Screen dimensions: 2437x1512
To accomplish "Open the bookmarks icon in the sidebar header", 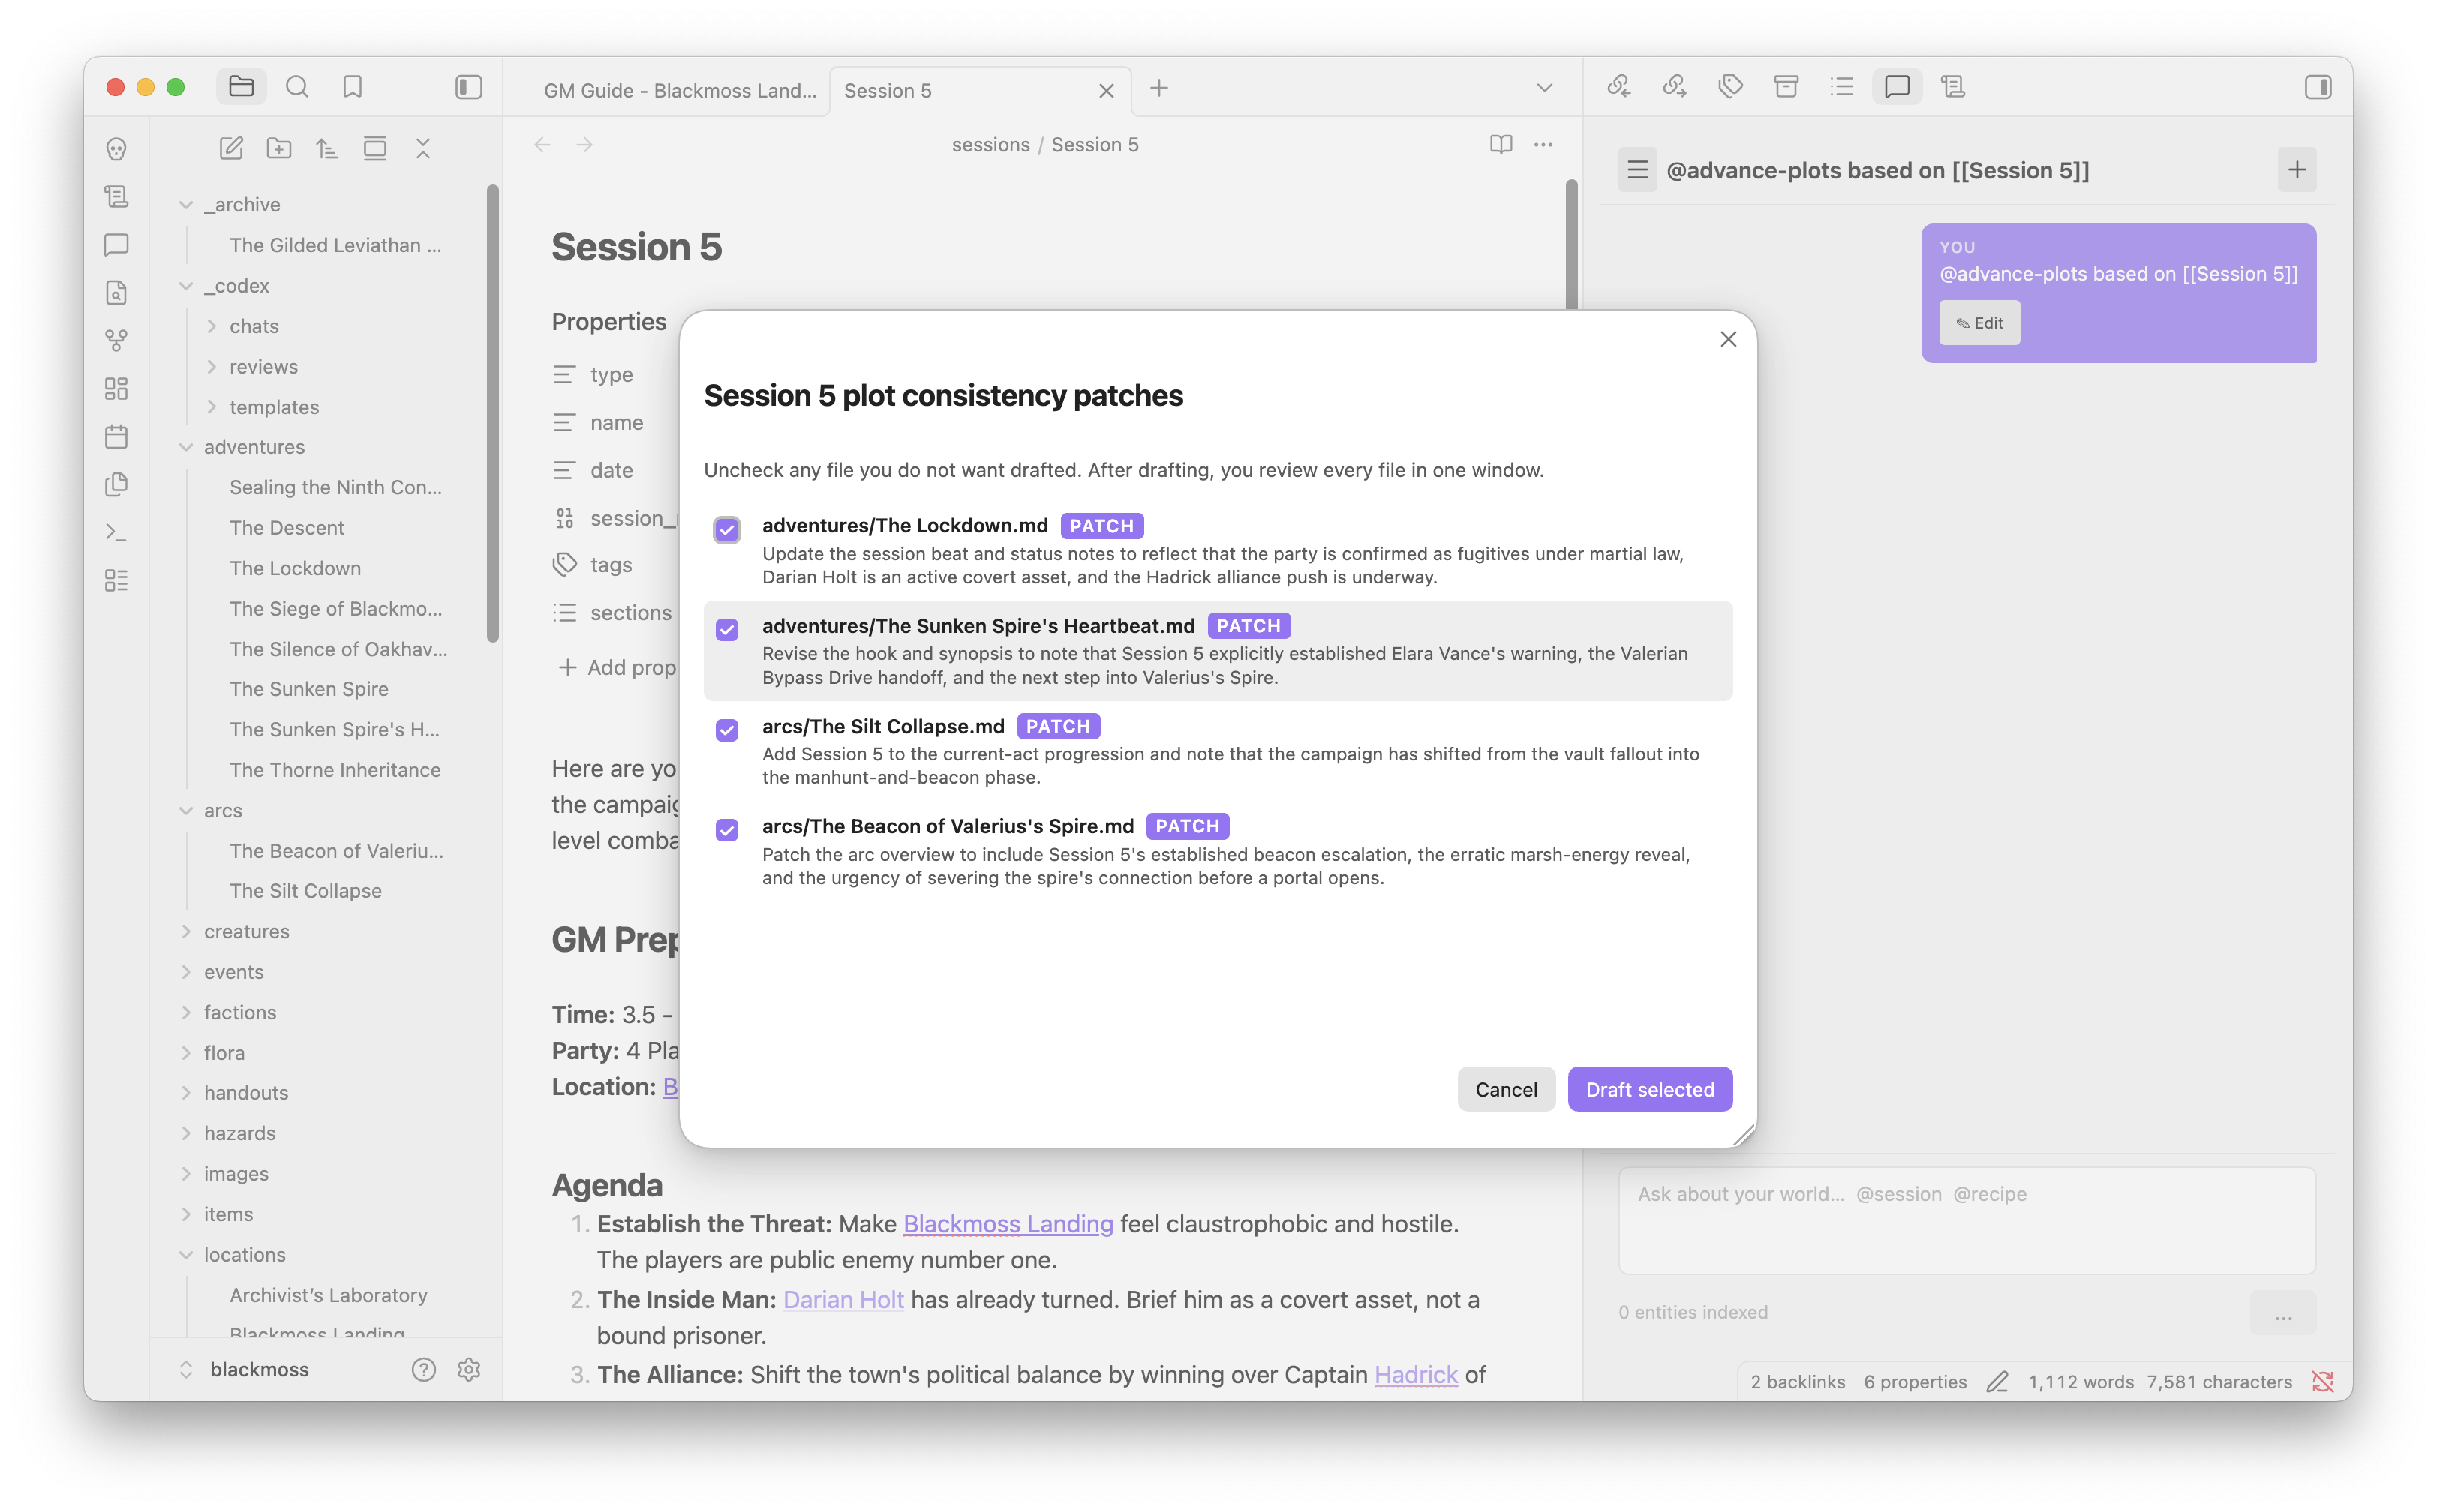I will point(352,87).
